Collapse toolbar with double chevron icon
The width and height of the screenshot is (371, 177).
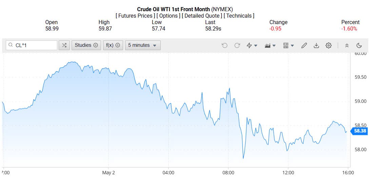(347, 45)
